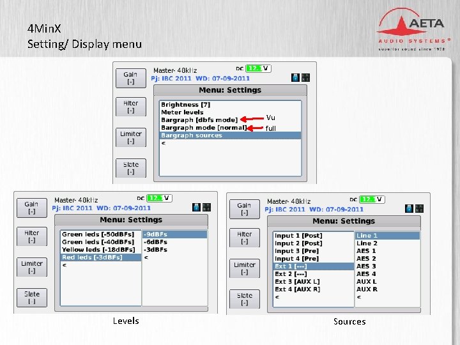460x345 pixels.
Task: Click Filter button in the Levels panel
Action: coord(32,236)
